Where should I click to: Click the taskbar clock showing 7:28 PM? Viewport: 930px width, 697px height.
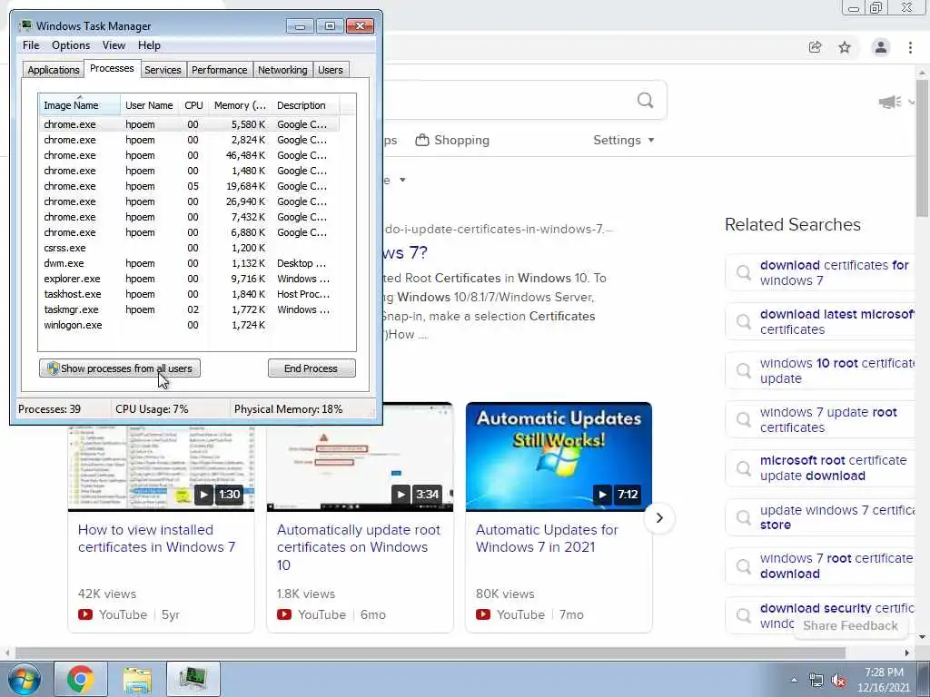click(884, 680)
